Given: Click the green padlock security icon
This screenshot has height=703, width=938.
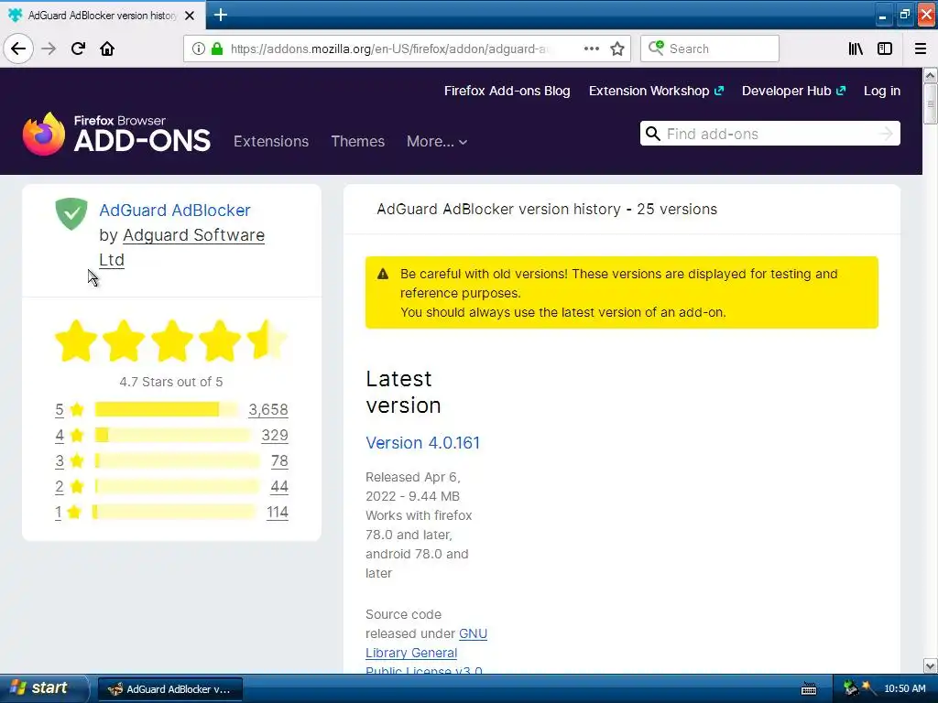Looking at the screenshot, I should click(x=217, y=49).
